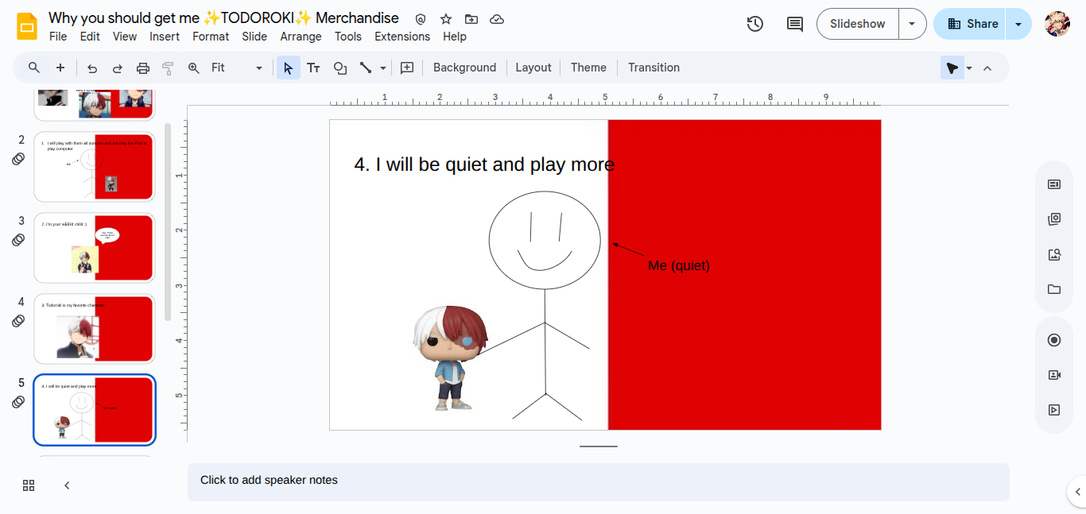Star this presentation
The width and height of the screenshot is (1086, 514).
click(446, 19)
